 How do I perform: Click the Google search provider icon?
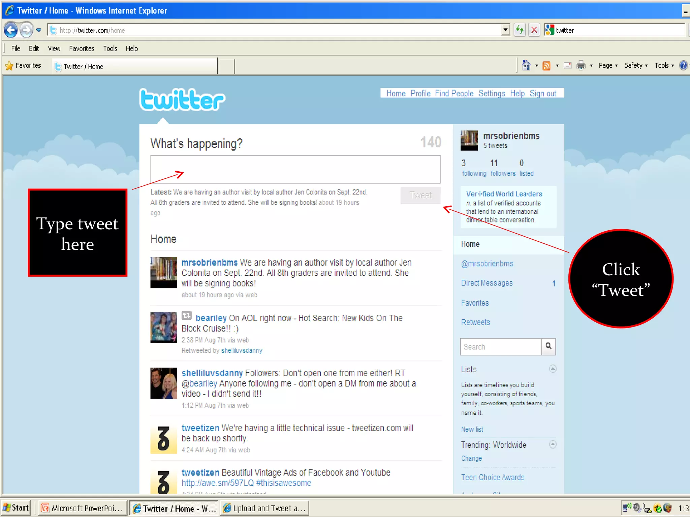pos(550,30)
